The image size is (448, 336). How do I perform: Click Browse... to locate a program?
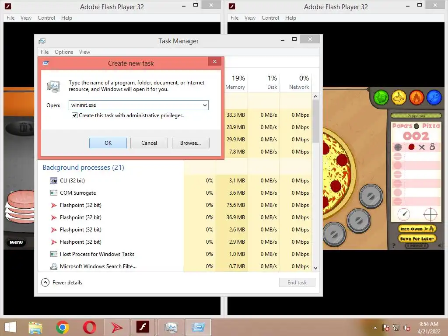pyautogui.click(x=191, y=143)
